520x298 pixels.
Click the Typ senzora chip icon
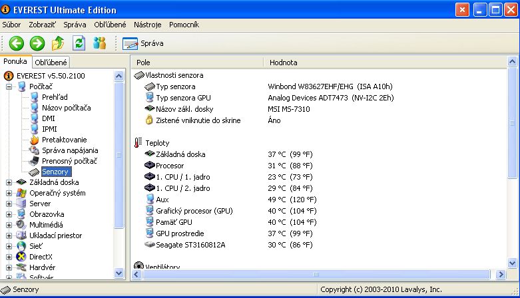click(x=150, y=87)
